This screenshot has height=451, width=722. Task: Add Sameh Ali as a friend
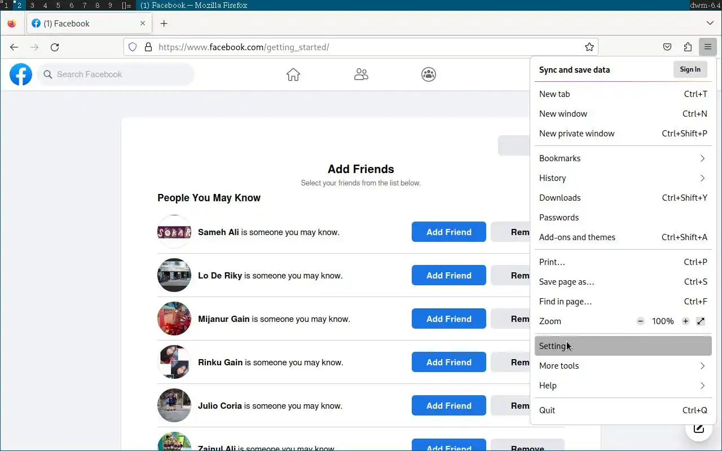[x=449, y=232]
